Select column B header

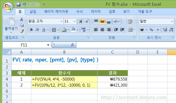(64, 52)
